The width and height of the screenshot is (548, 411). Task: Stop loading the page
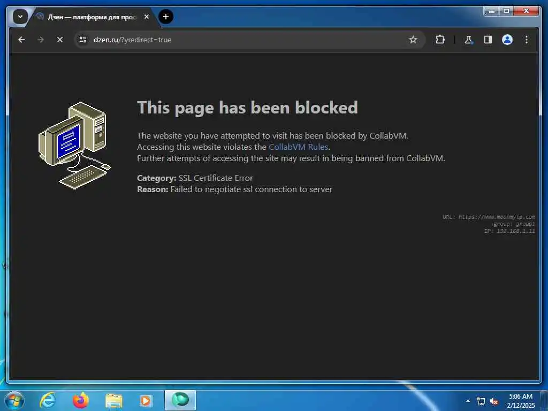tap(60, 40)
